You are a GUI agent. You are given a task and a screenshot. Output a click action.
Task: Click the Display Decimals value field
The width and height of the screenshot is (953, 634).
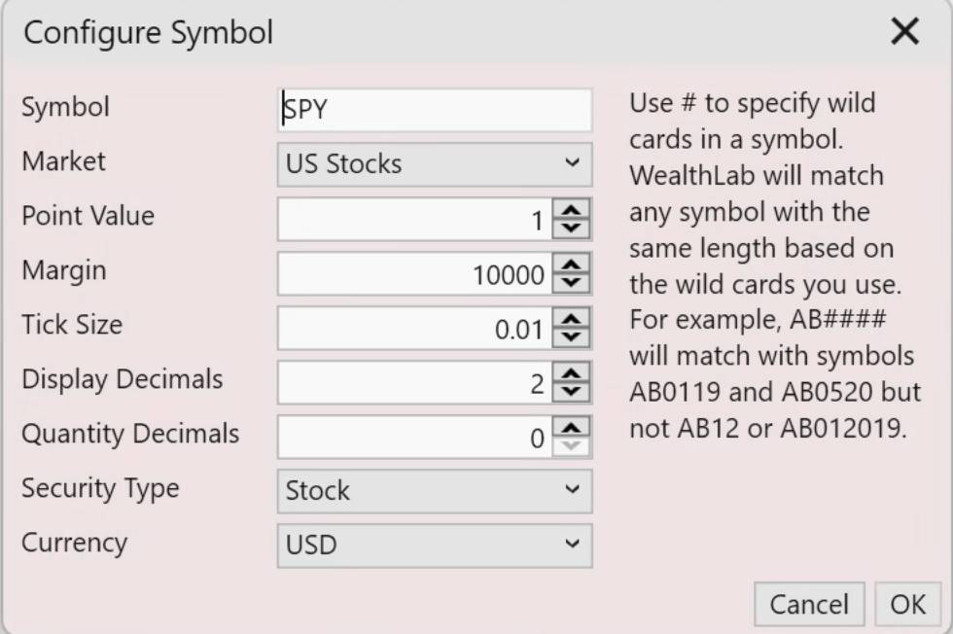coord(415,382)
